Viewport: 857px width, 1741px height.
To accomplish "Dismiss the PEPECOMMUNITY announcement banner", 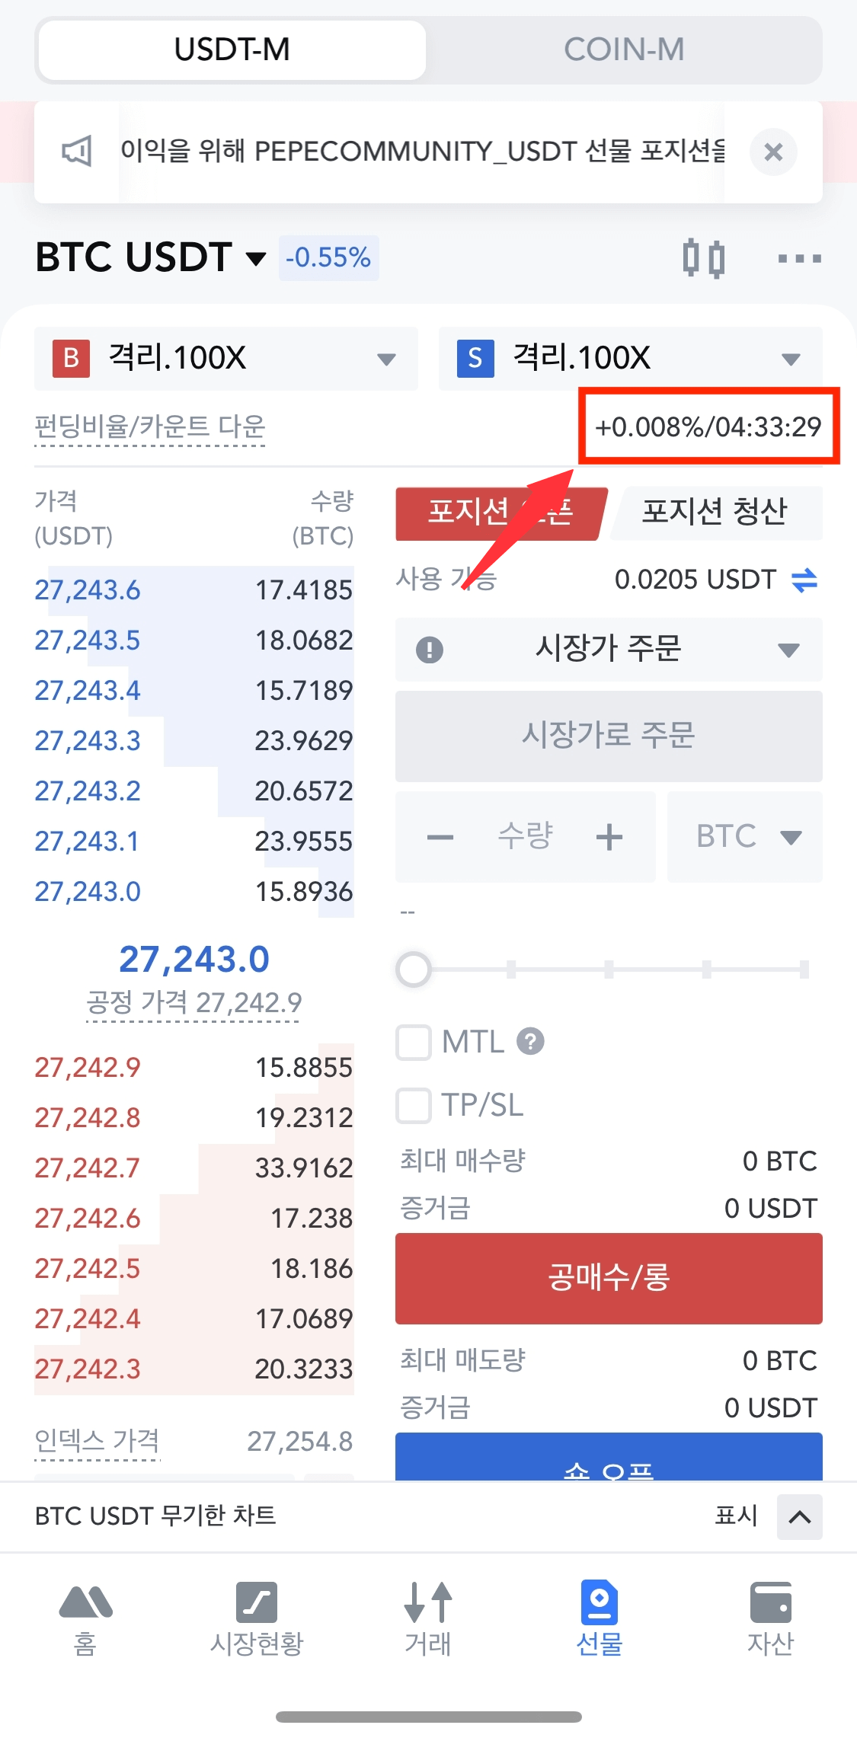I will (x=773, y=152).
